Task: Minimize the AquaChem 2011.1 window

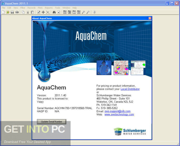Action: click(167, 3)
